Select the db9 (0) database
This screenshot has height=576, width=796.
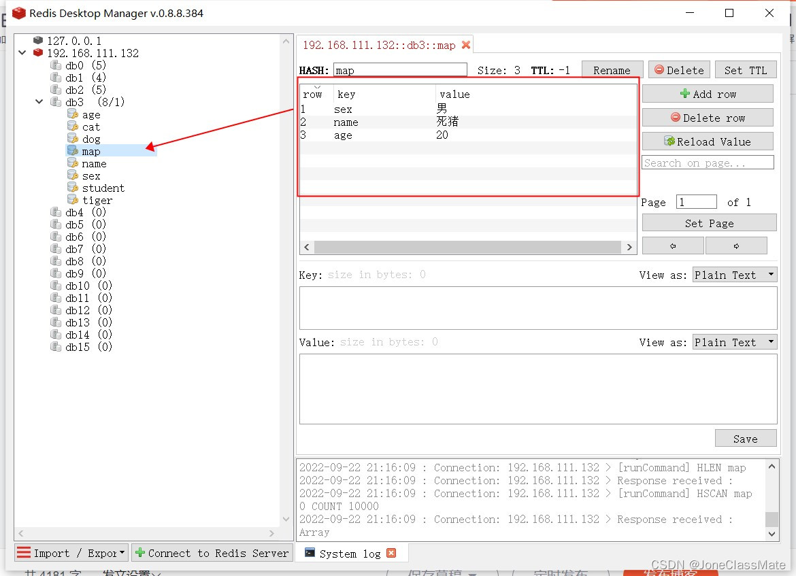point(85,273)
